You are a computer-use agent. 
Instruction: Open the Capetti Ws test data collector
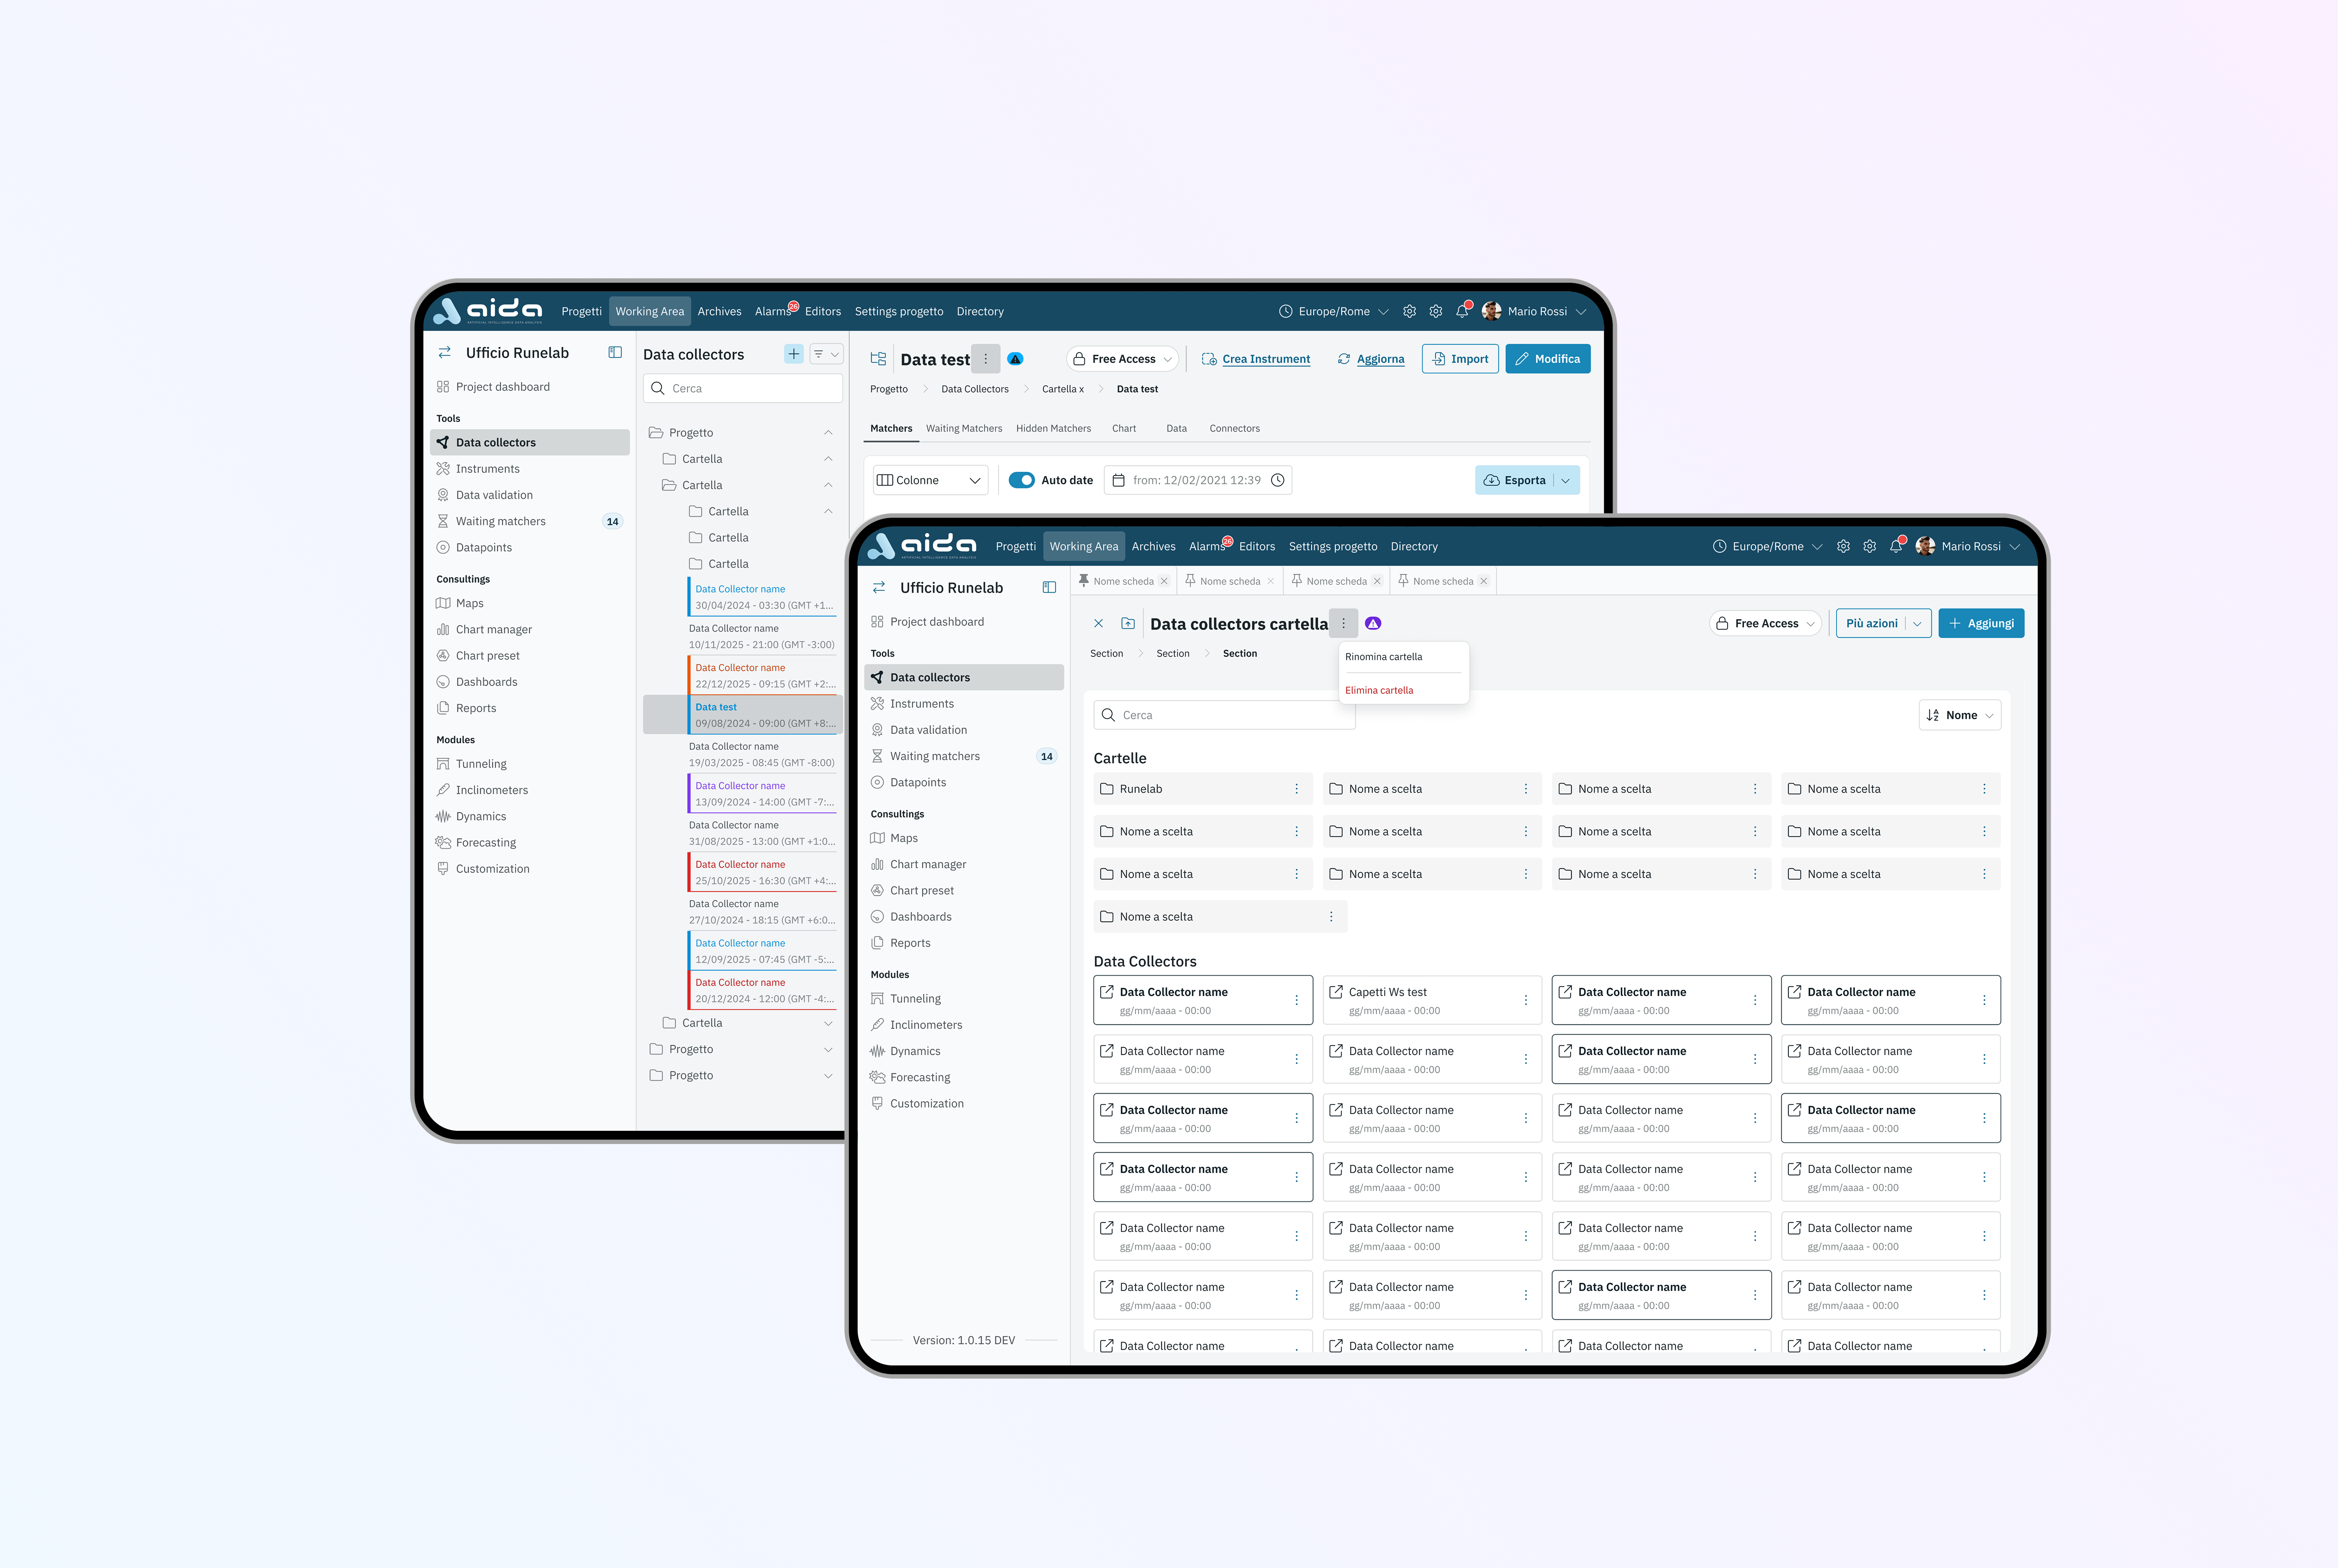coord(1432,1000)
